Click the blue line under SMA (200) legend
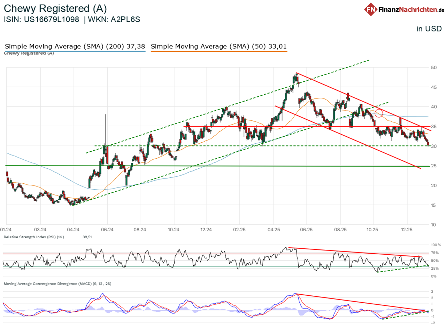 [75, 51]
